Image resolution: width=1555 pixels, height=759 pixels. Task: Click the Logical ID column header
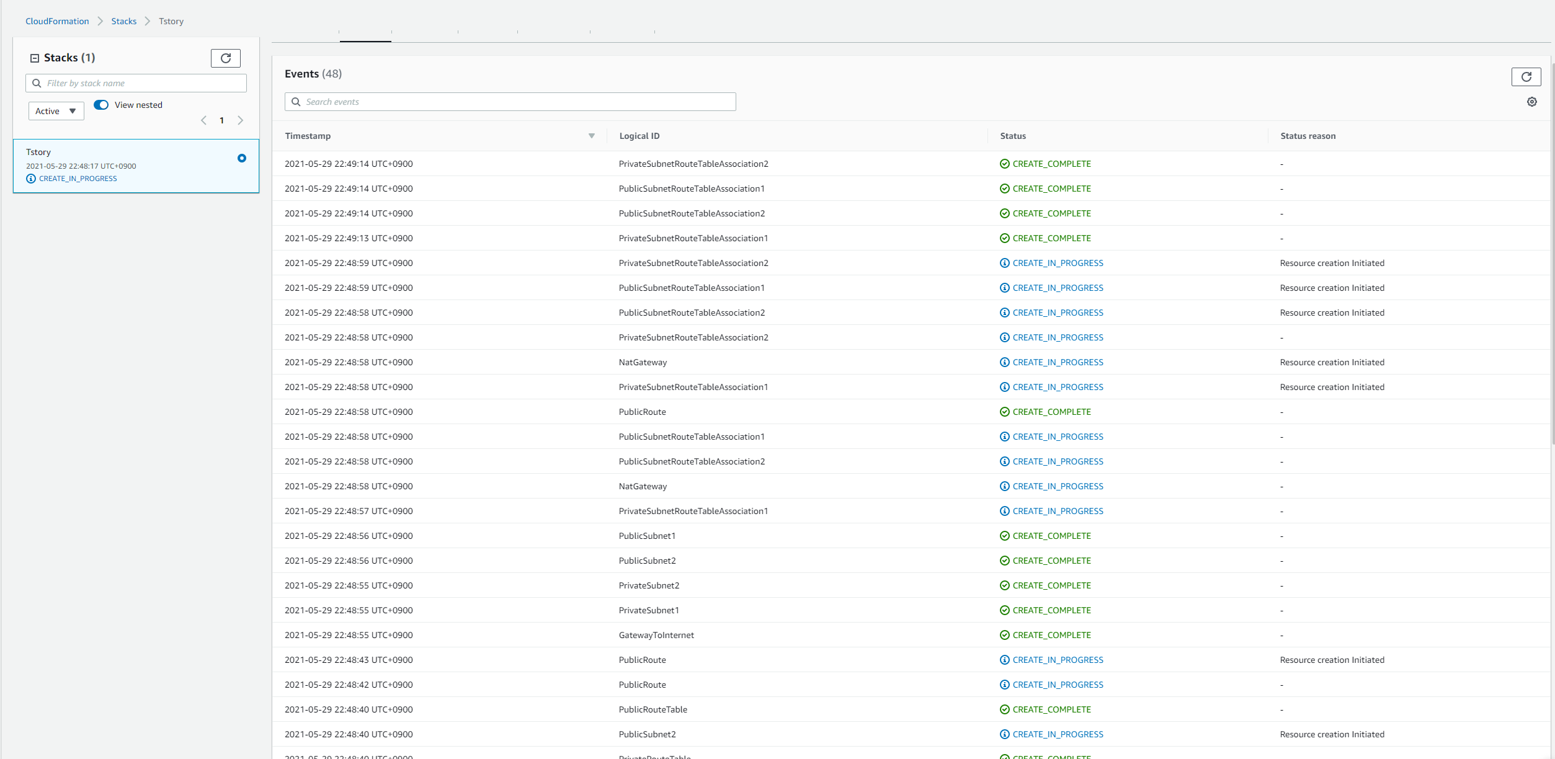(x=639, y=136)
